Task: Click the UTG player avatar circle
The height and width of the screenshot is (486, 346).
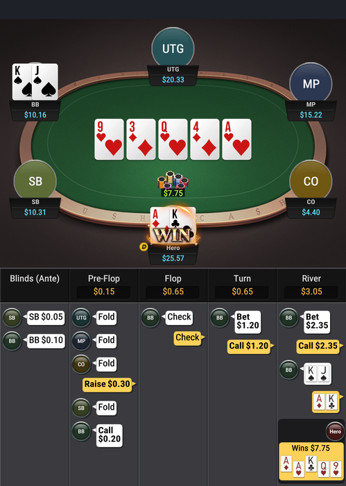Action: click(173, 49)
